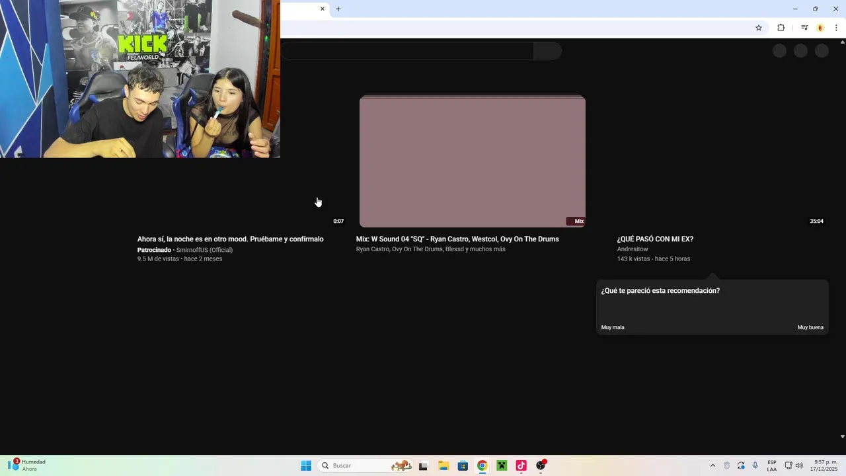Viewport: 846px width, 476px height.
Task: Click the "Muy buena" rating label
Action: [810, 327]
